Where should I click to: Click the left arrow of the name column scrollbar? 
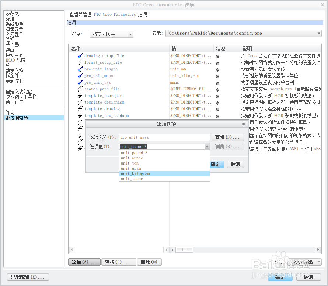[x=72, y=250]
